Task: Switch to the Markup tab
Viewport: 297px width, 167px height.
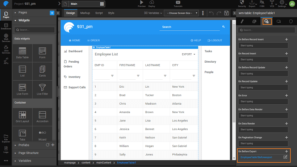Action: pyautogui.click(x=85, y=13)
